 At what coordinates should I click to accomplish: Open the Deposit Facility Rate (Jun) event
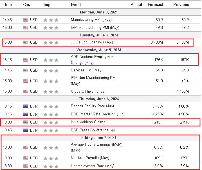pyautogui.click(x=92, y=106)
